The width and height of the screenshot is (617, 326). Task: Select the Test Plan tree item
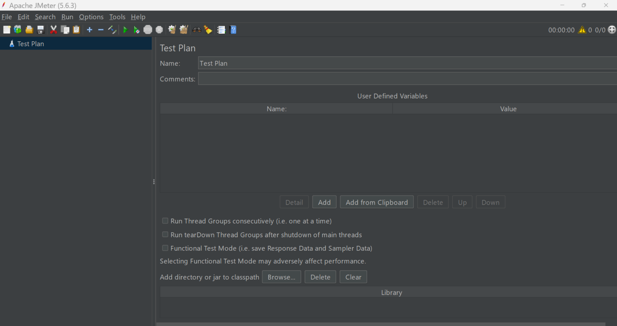click(x=30, y=44)
